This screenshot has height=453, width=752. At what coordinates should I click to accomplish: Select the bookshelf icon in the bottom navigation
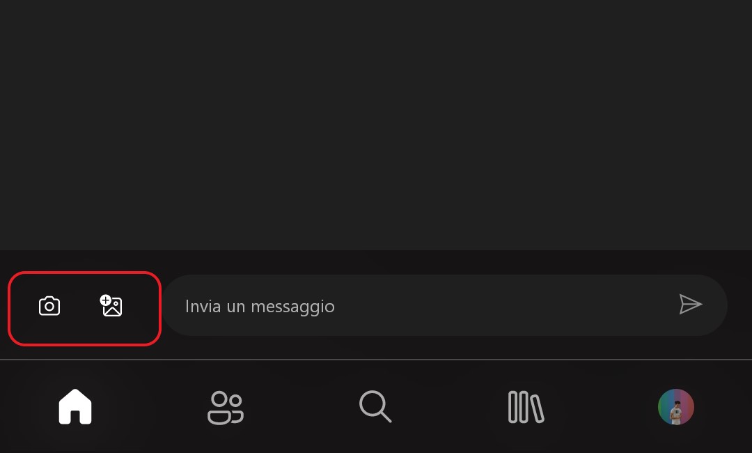click(x=526, y=407)
